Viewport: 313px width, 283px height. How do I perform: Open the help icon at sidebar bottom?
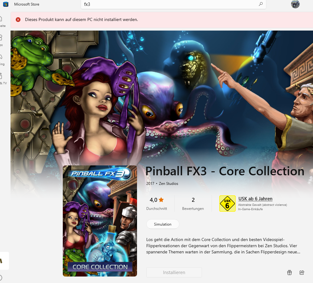[1, 277]
